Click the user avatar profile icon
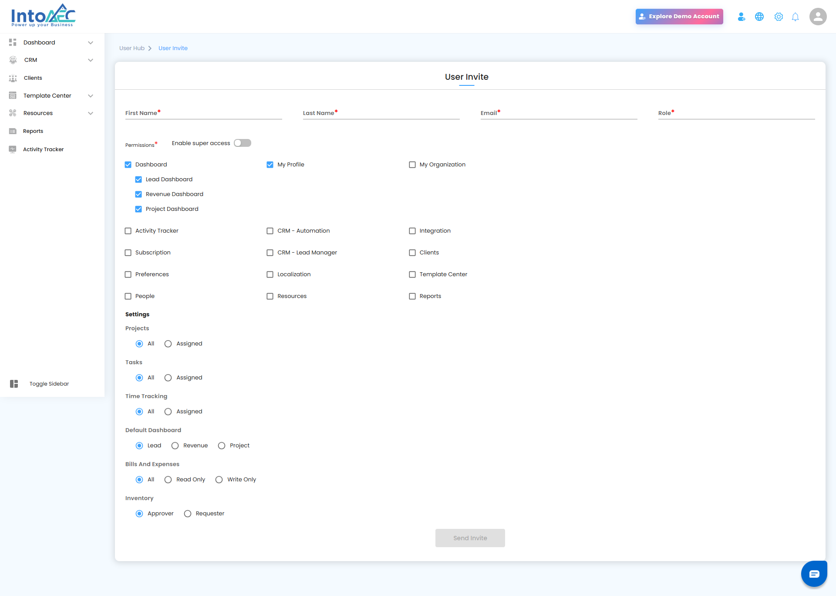Screen dimensions: 836x596 (x=818, y=17)
